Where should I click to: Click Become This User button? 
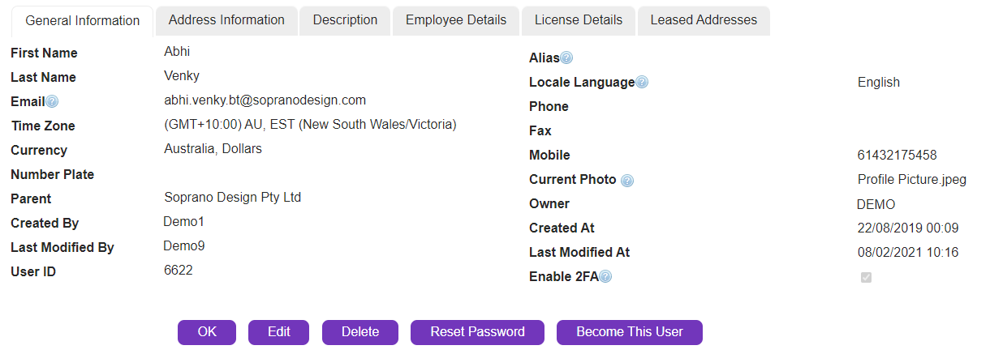click(x=630, y=332)
